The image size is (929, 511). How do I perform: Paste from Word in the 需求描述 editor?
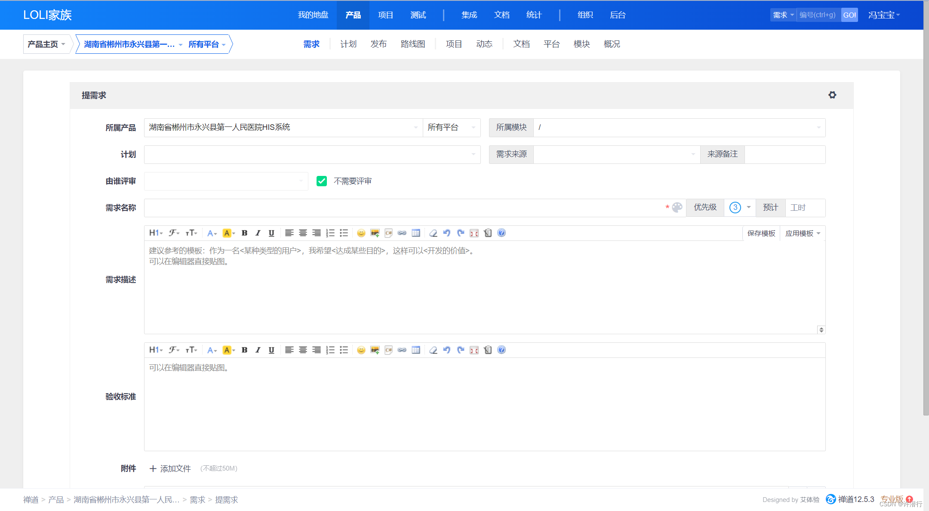(x=488, y=233)
